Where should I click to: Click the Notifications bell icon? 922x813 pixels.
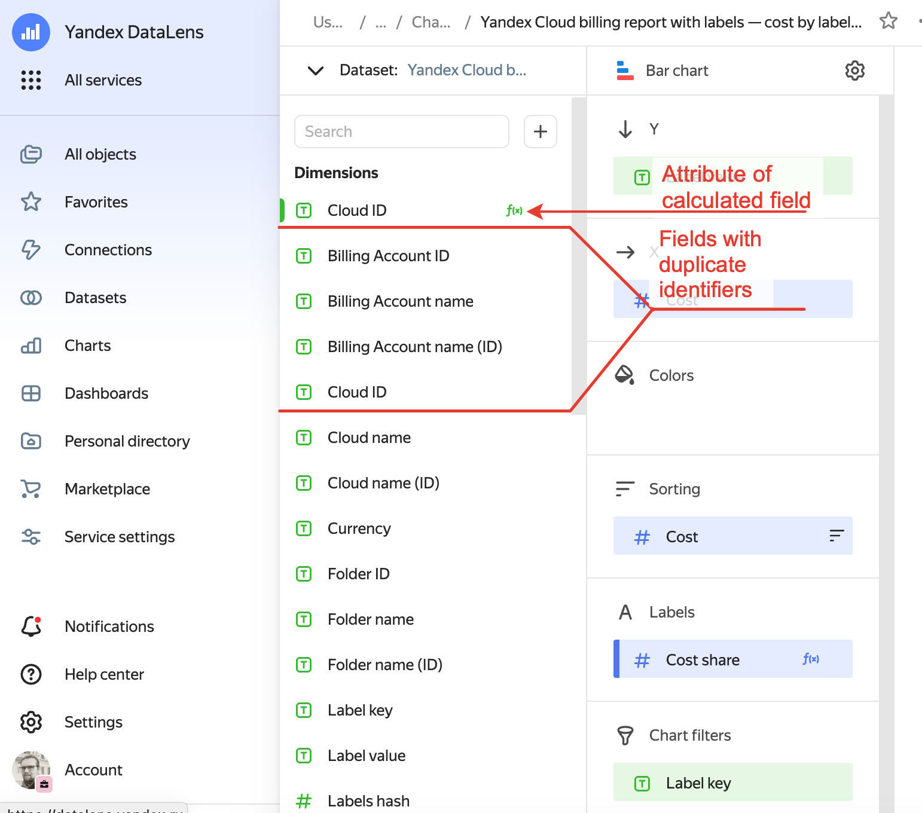[x=31, y=626]
